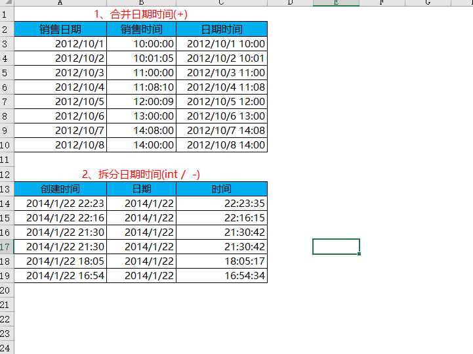Click date cell 2014/1/22 in row 19
473x354 pixels.
[141, 276]
